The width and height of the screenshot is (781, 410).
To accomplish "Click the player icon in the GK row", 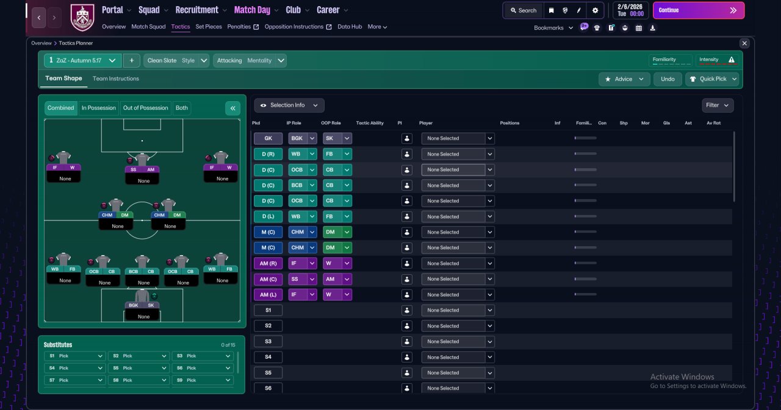I will click(x=407, y=138).
